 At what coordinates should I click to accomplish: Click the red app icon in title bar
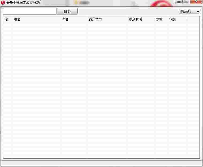(3, 2)
